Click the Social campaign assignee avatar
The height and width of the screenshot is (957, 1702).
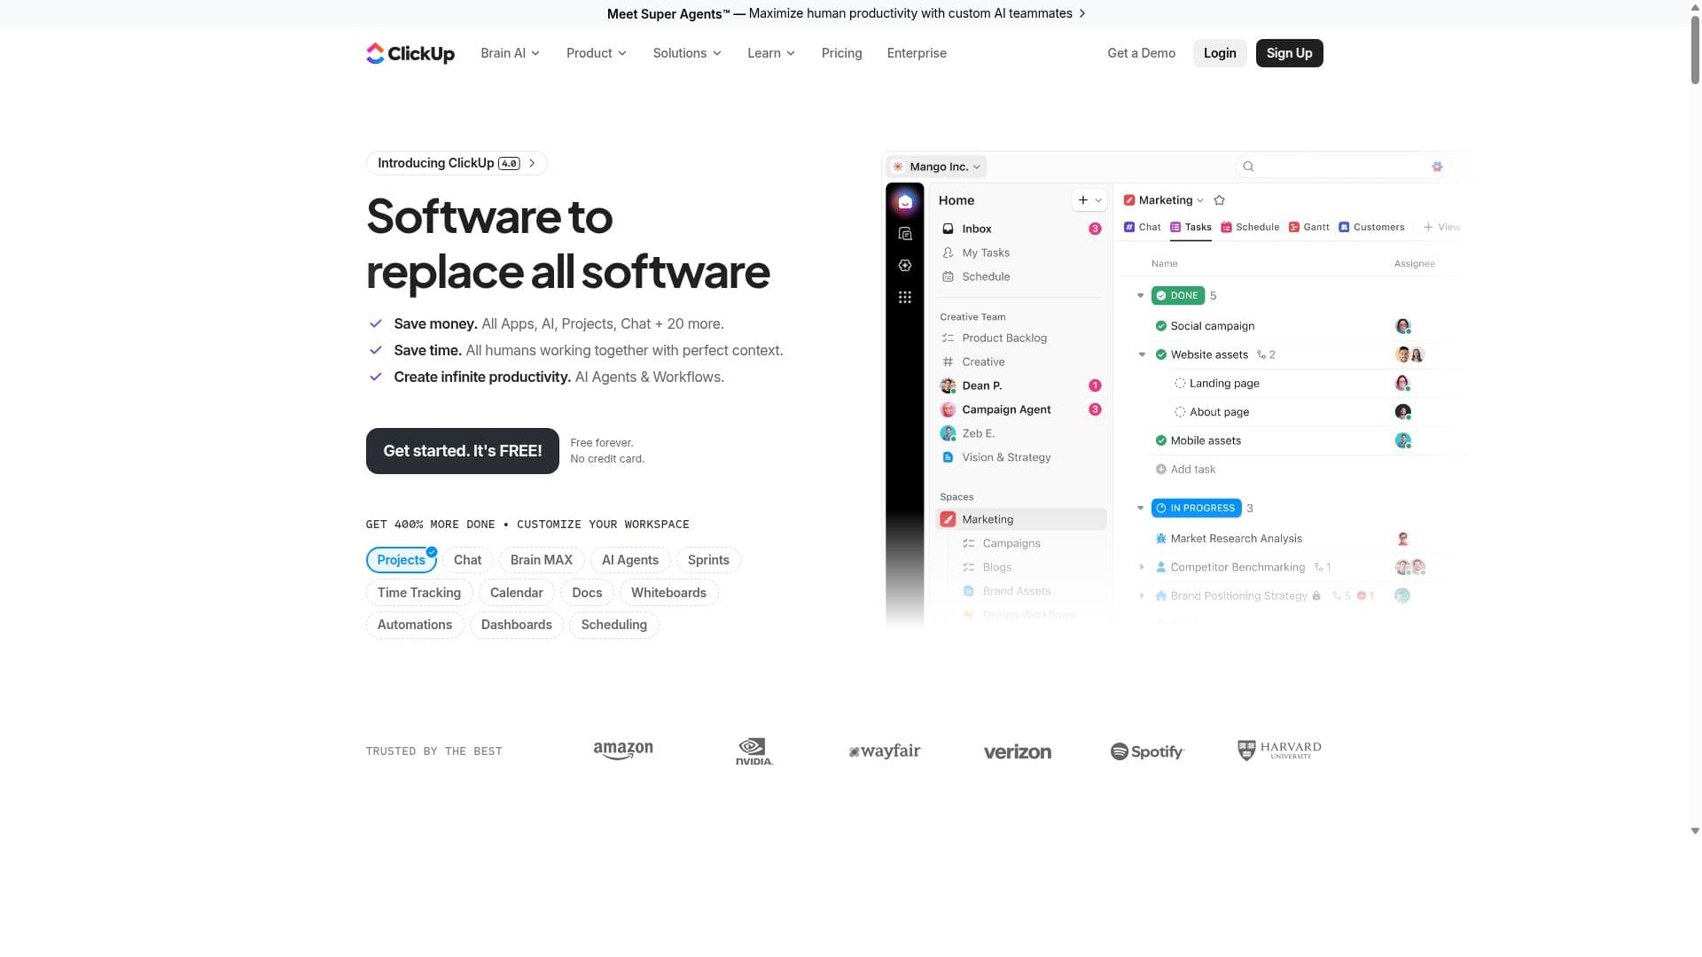[1402, 326]
